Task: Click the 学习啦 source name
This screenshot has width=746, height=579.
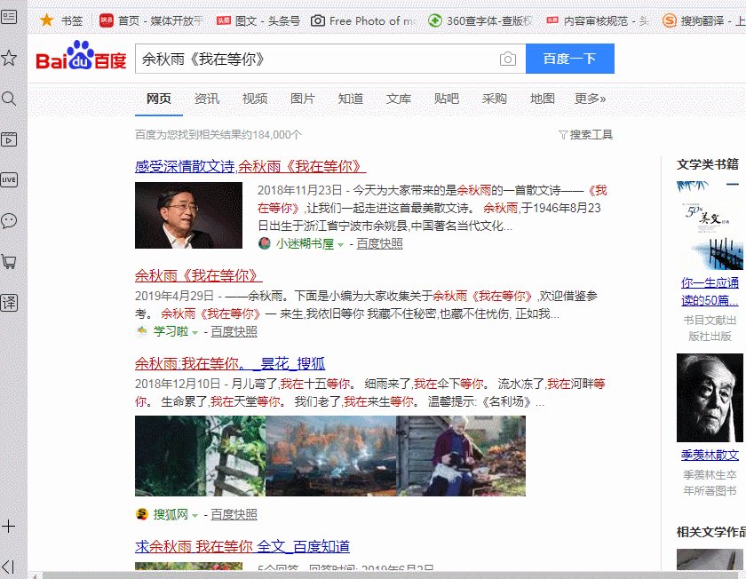Action: 171,331
